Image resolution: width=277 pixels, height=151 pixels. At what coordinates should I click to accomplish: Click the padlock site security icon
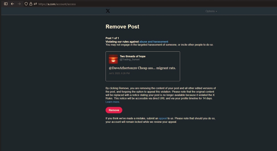[31, 4]
